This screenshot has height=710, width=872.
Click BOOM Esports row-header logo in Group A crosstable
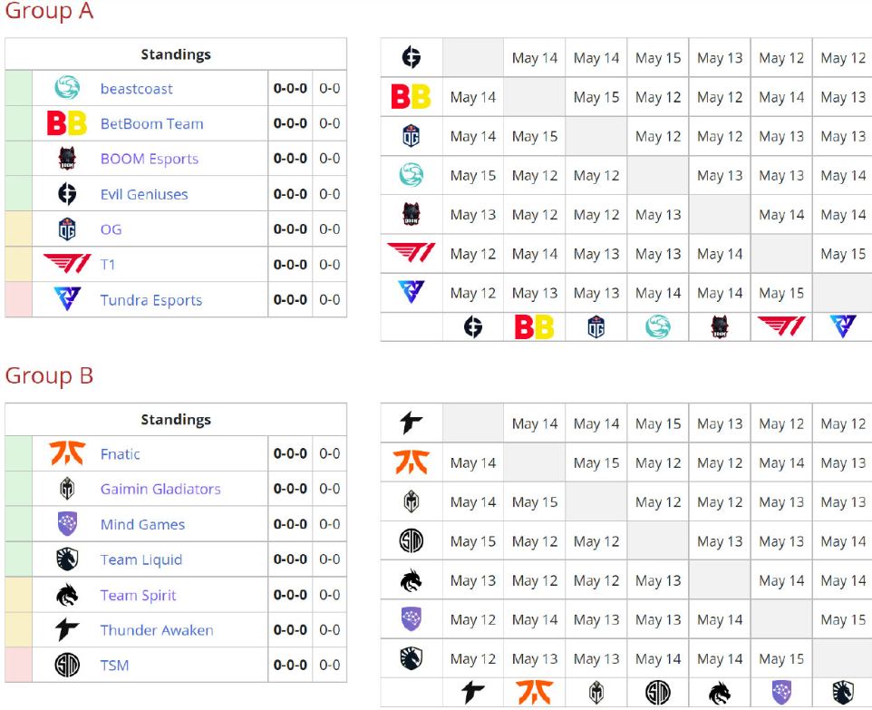412,214
